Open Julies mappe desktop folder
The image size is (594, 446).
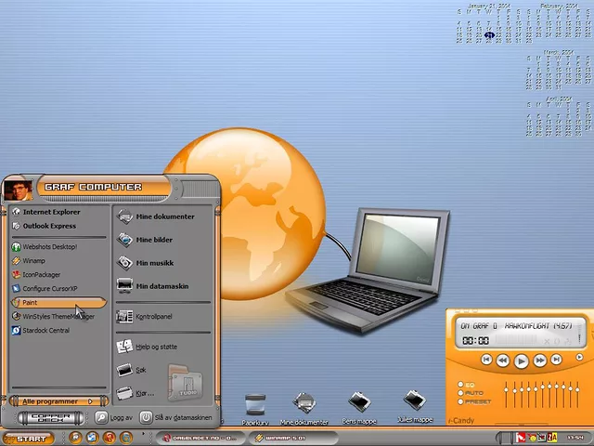pyautogui.click(x=415, y=400)
